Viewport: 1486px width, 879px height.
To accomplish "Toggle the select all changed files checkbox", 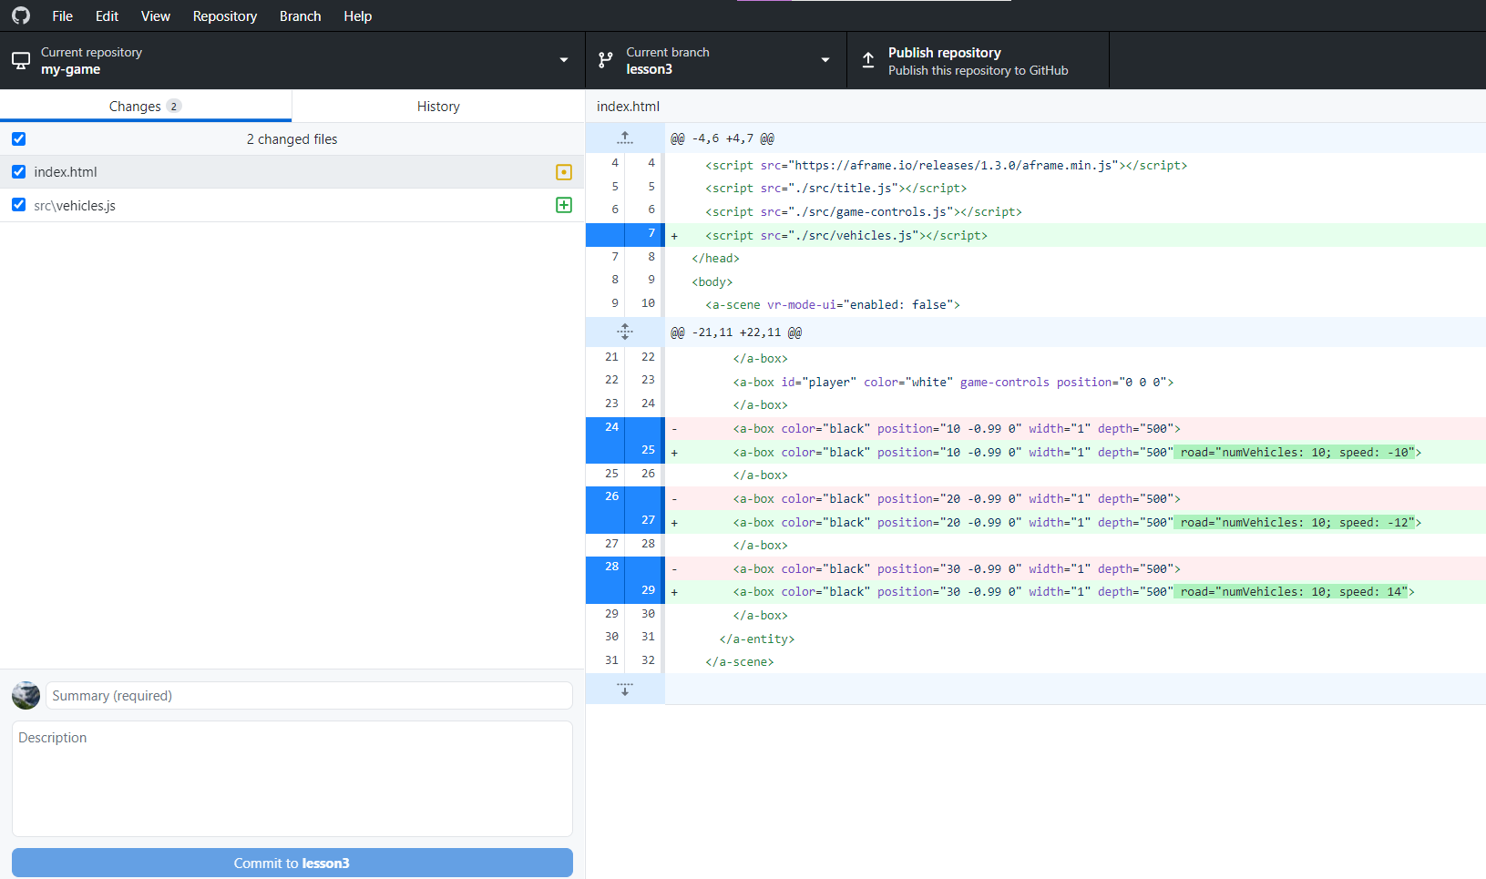I will click(x=18, y=139).
